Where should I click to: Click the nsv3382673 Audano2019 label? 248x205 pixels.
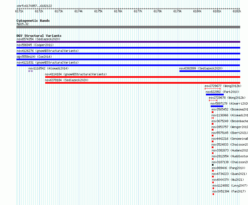click(x=230, y=150)
